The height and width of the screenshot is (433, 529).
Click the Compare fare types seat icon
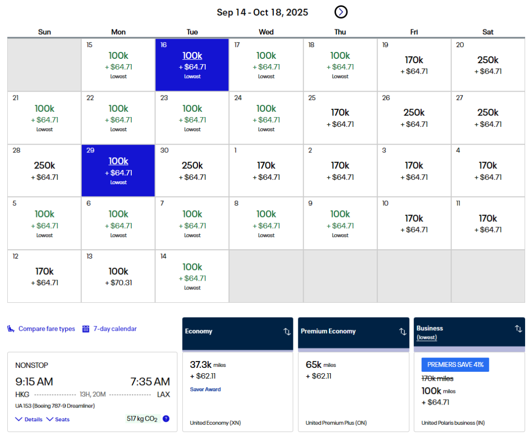[x=11, y=329]
